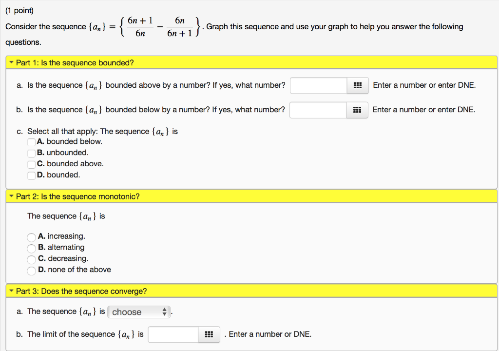Click the first 'Enter a number or enter DNE.' text
This screenshot has height=351, width=499.
click(x=424, y=85)
